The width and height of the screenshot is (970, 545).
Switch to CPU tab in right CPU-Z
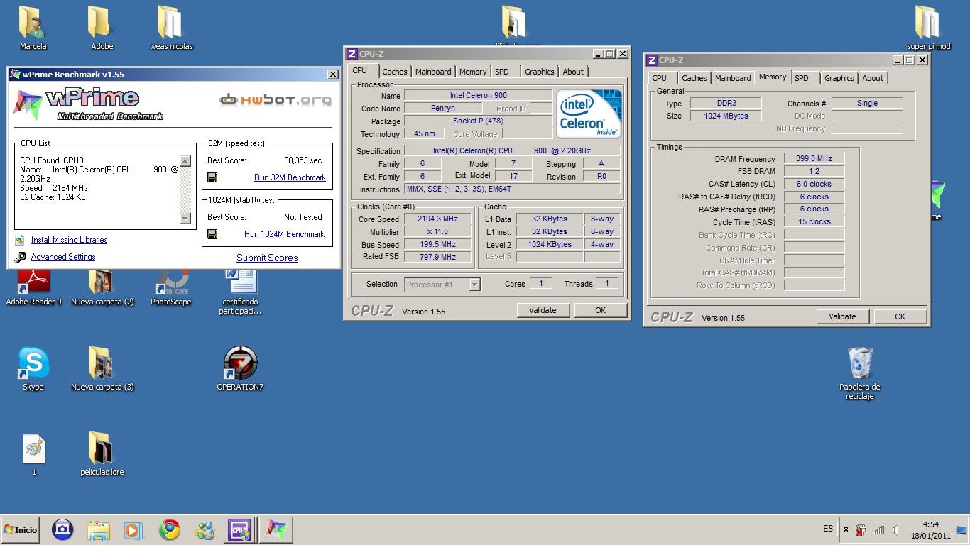pos(660,78)
